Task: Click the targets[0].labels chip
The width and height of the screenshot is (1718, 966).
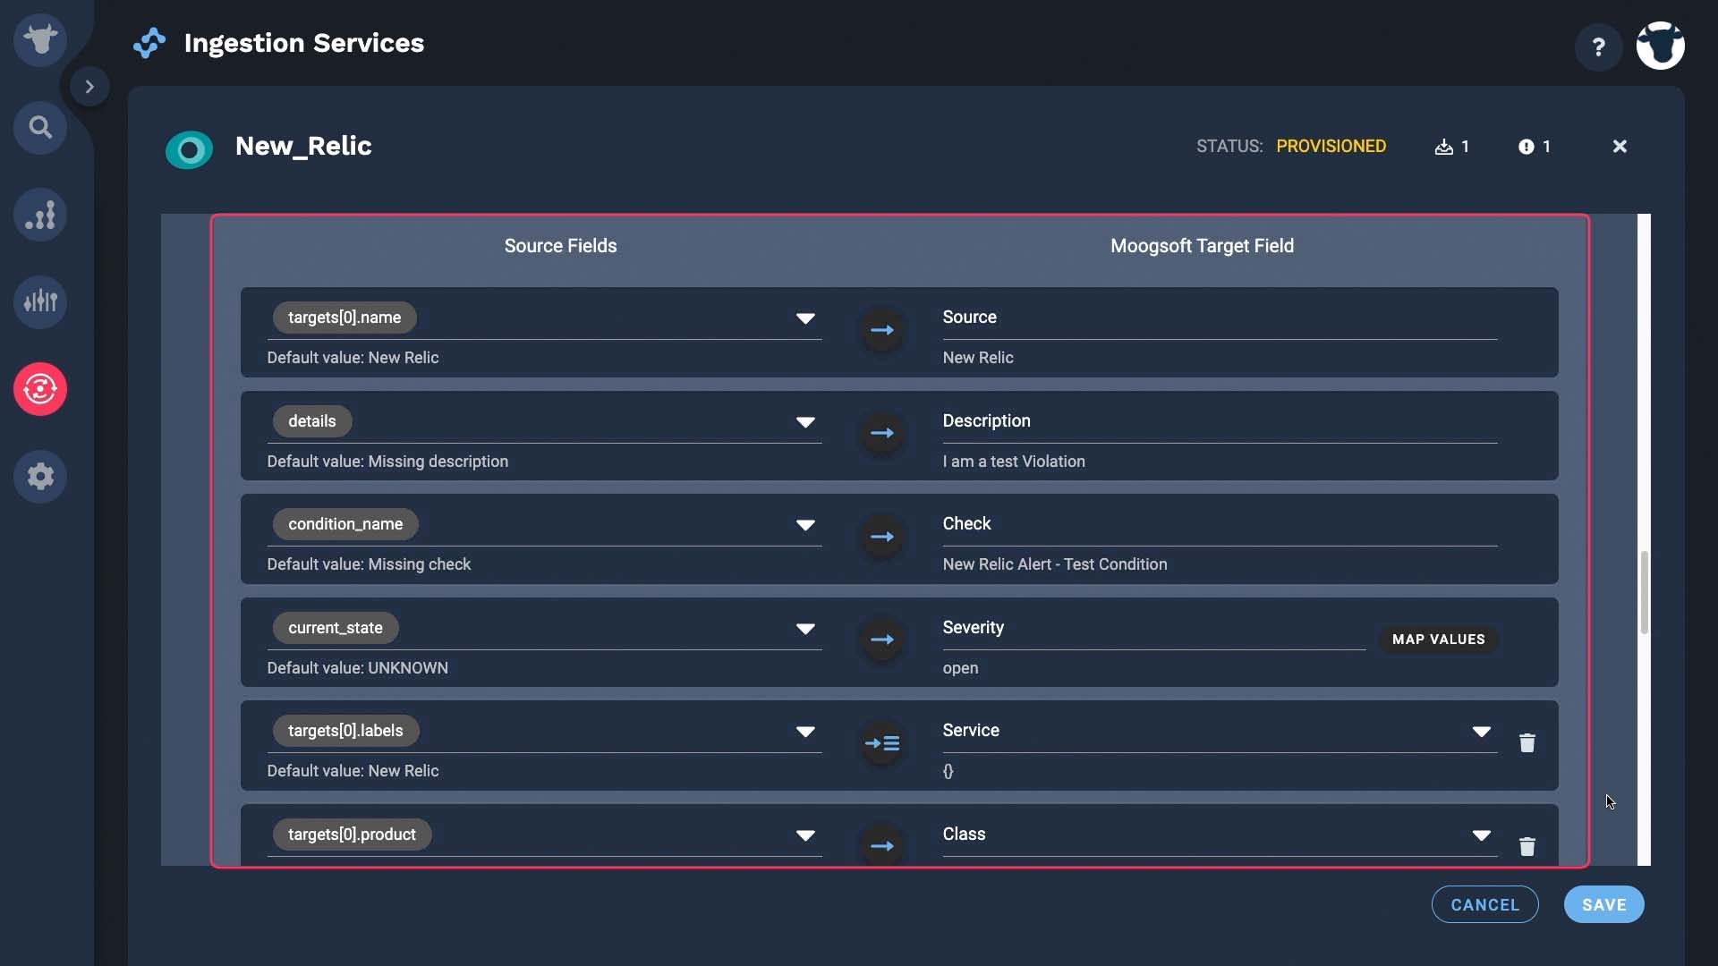Action: pyautogui.click(x=345, y=731)
